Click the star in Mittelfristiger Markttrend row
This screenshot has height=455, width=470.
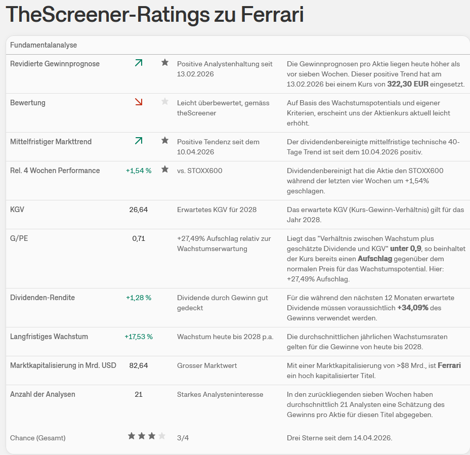(165, 141)
